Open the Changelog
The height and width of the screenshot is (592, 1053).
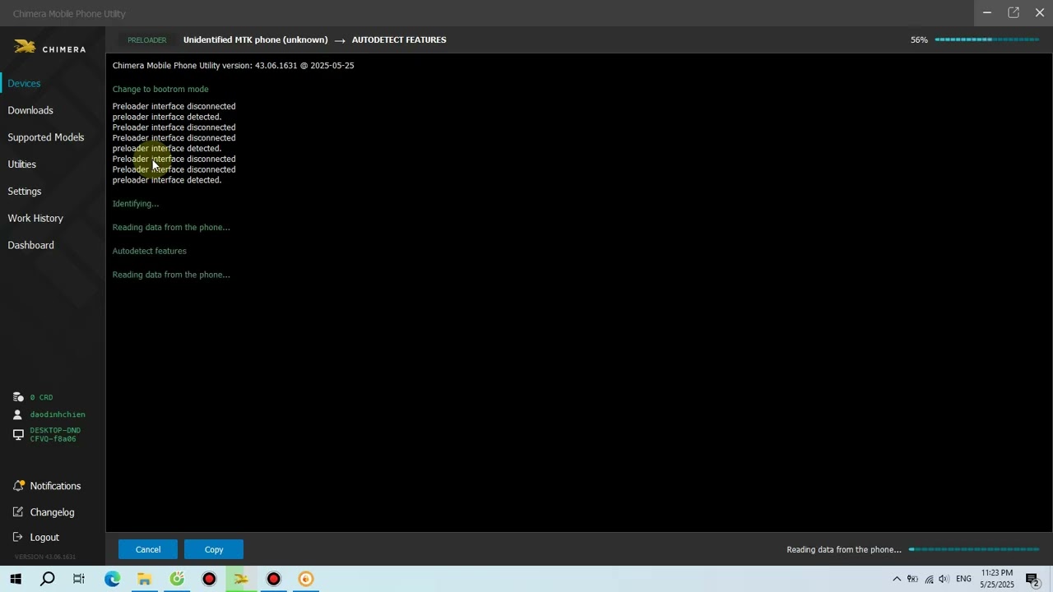pyautogui.click(x=52, y=512)
